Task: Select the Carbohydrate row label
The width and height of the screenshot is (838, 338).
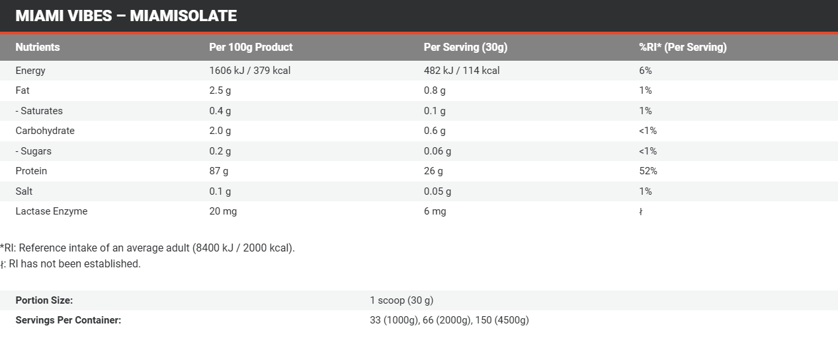Action: (45, 131)
